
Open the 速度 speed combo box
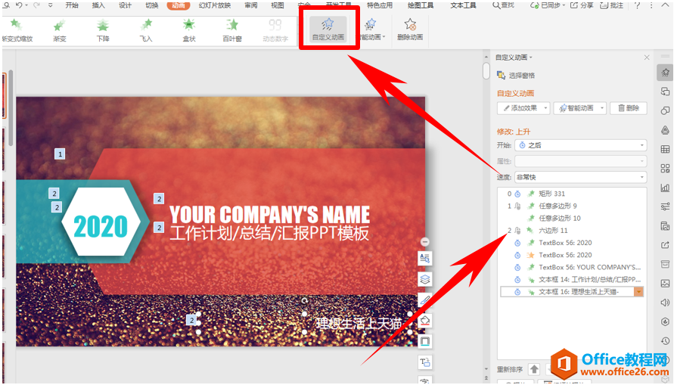pos(580,177)
